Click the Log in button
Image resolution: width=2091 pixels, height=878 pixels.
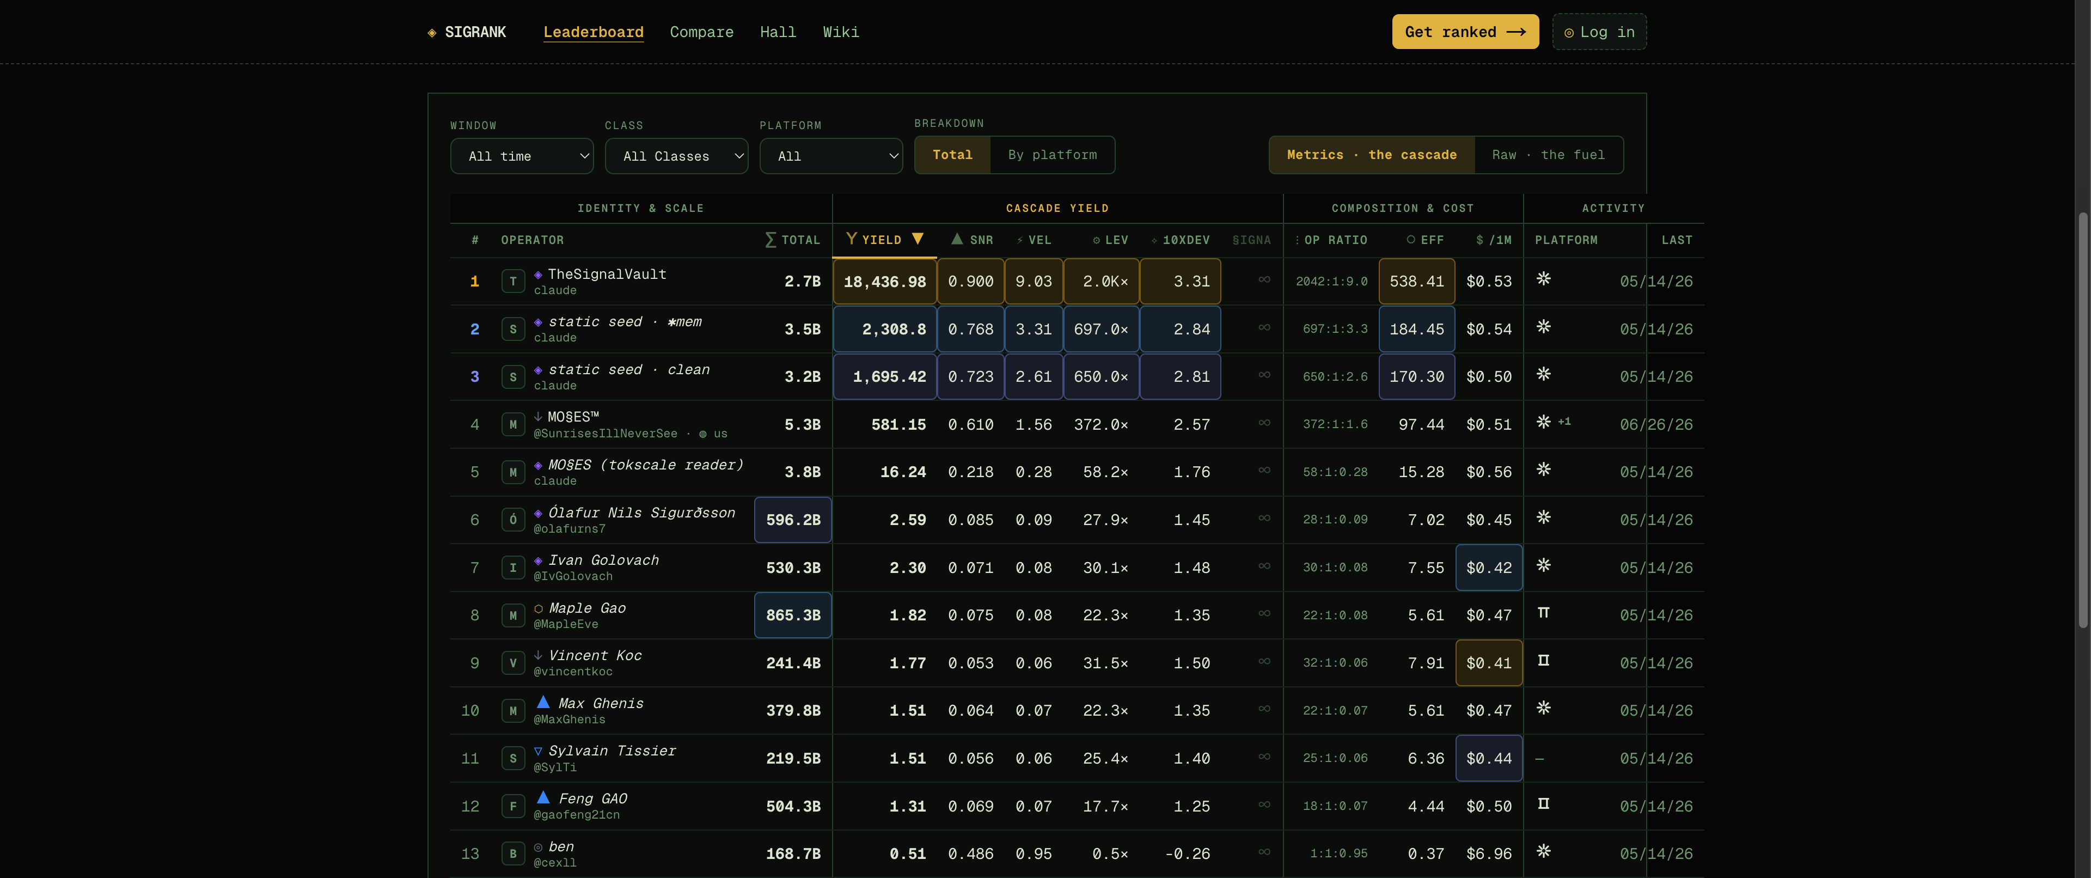[x=1599, y=32]
